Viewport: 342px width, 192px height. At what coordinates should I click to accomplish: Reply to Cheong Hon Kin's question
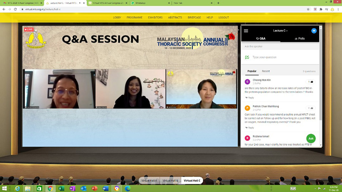tap(249, 98)
